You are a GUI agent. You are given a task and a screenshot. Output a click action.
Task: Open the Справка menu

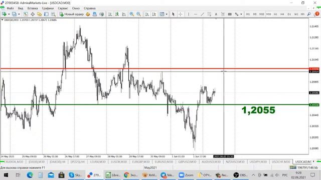coord(89,8)
